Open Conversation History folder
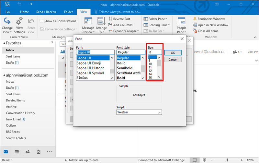Image resolution: width=259 pixels, height=163 pixels. (x=20, y=113)
